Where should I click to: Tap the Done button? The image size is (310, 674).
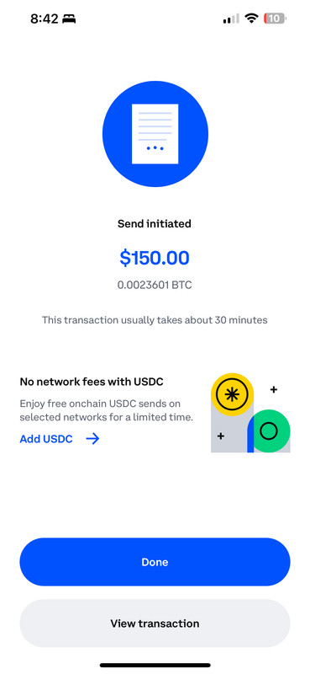[x=155, y=562]
